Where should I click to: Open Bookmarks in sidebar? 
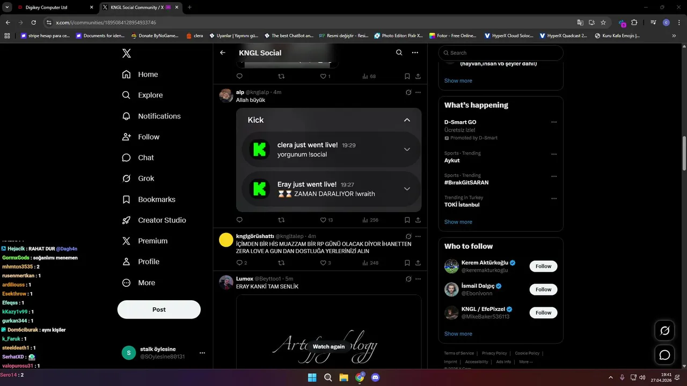[x=149, y=199]
